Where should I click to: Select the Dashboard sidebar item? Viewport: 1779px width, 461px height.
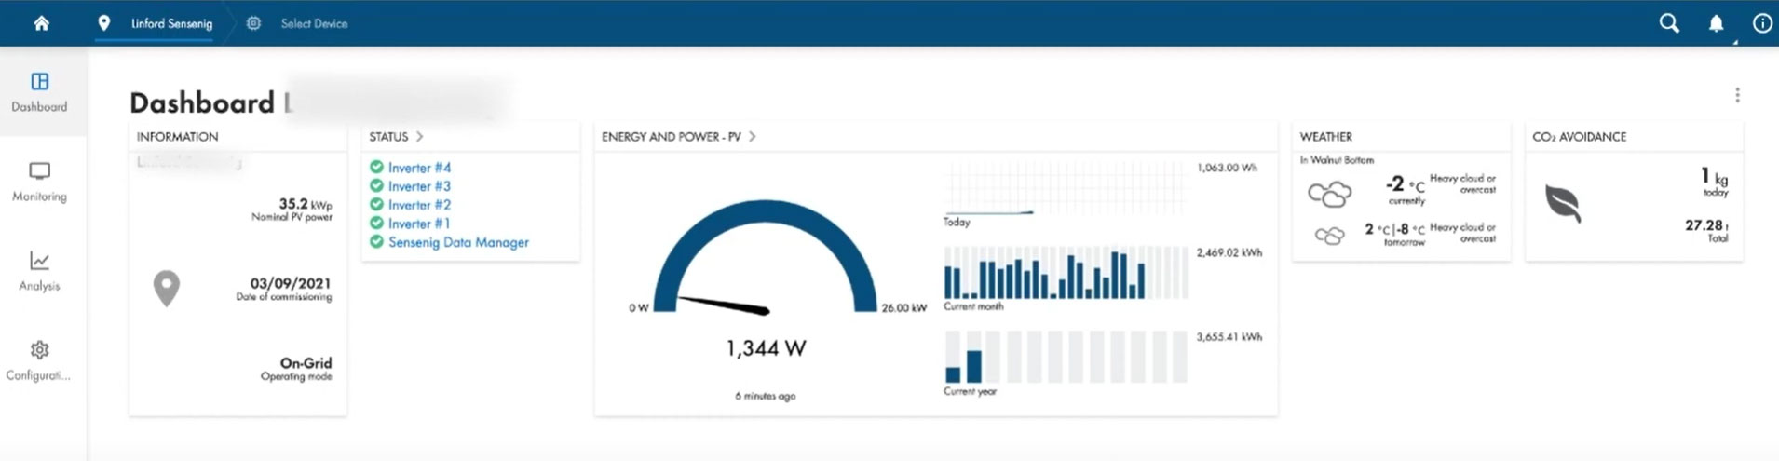tap(39, 92)
